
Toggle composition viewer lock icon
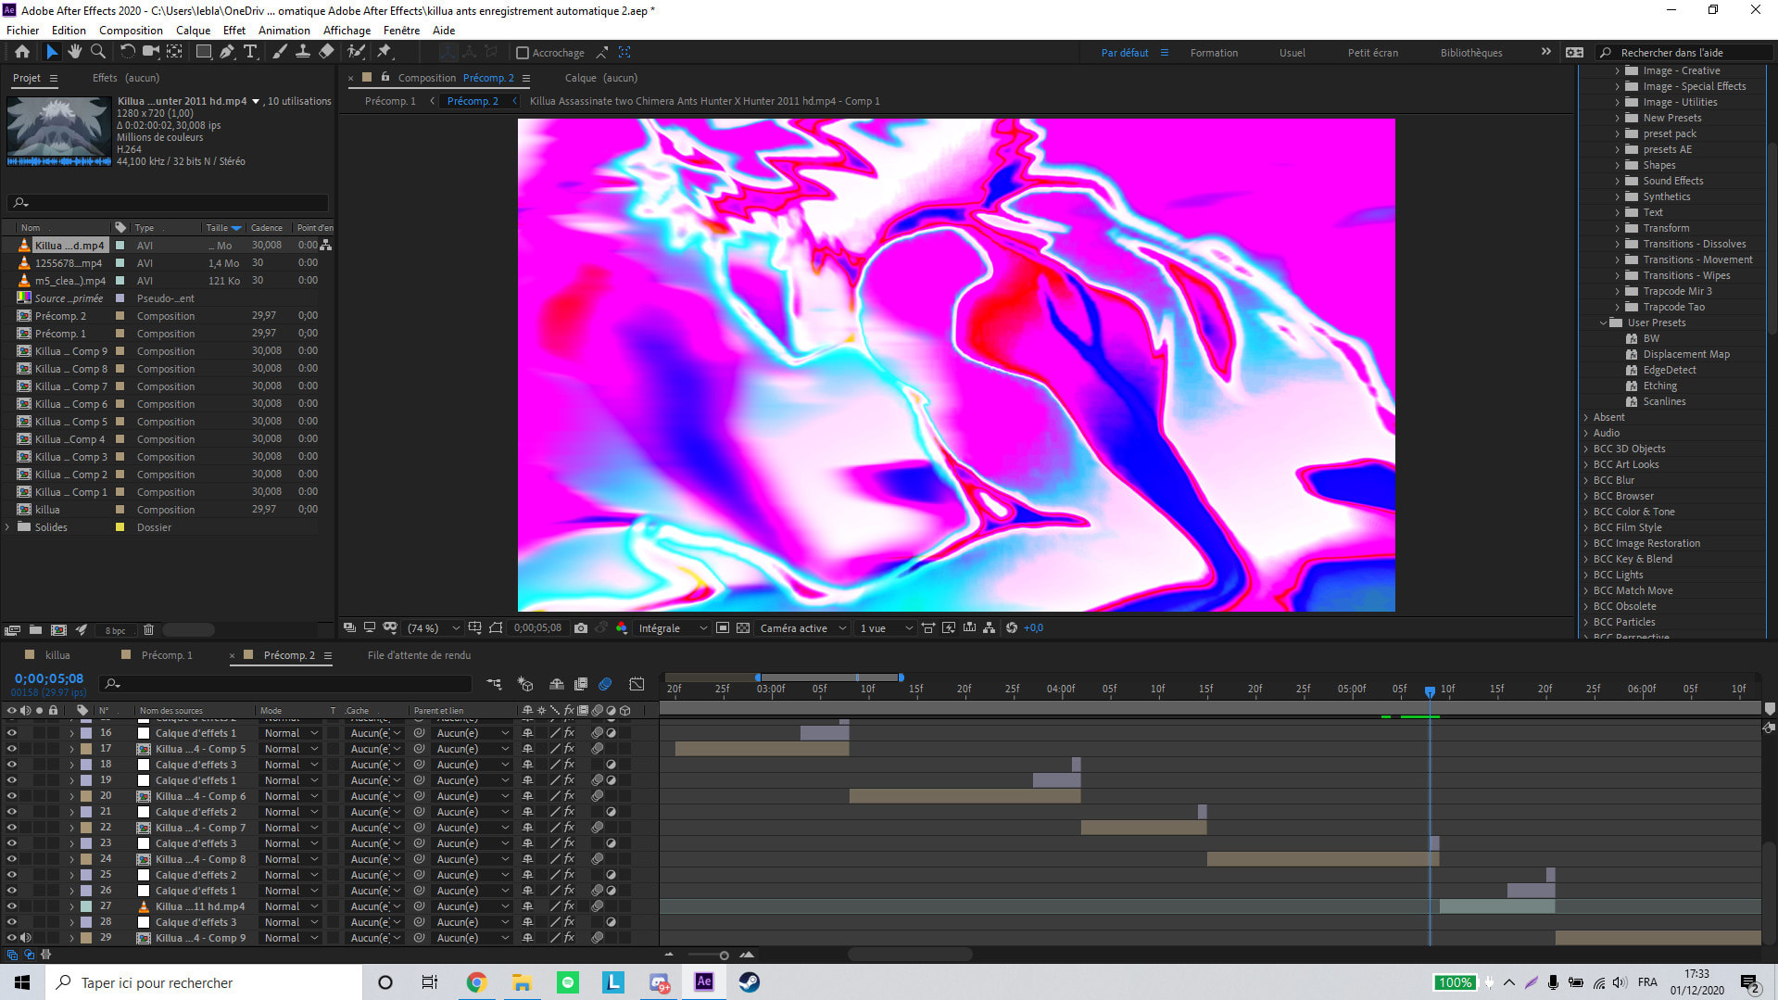pyautogui.click(x=385, y=78)
